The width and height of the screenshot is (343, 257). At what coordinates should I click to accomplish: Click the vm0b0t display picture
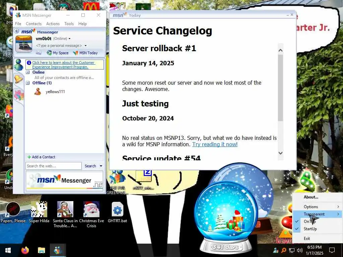pos(24,44)
